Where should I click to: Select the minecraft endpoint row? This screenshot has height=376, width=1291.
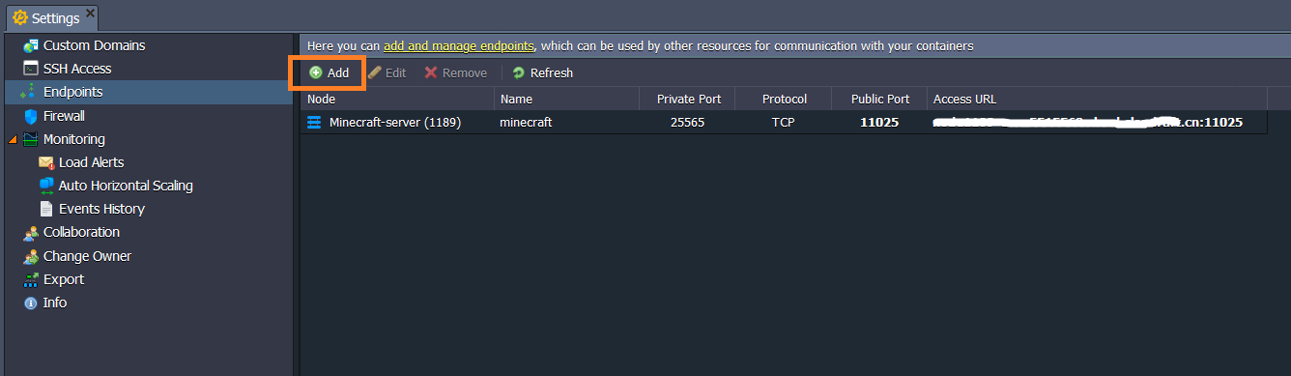pos(784,123)
